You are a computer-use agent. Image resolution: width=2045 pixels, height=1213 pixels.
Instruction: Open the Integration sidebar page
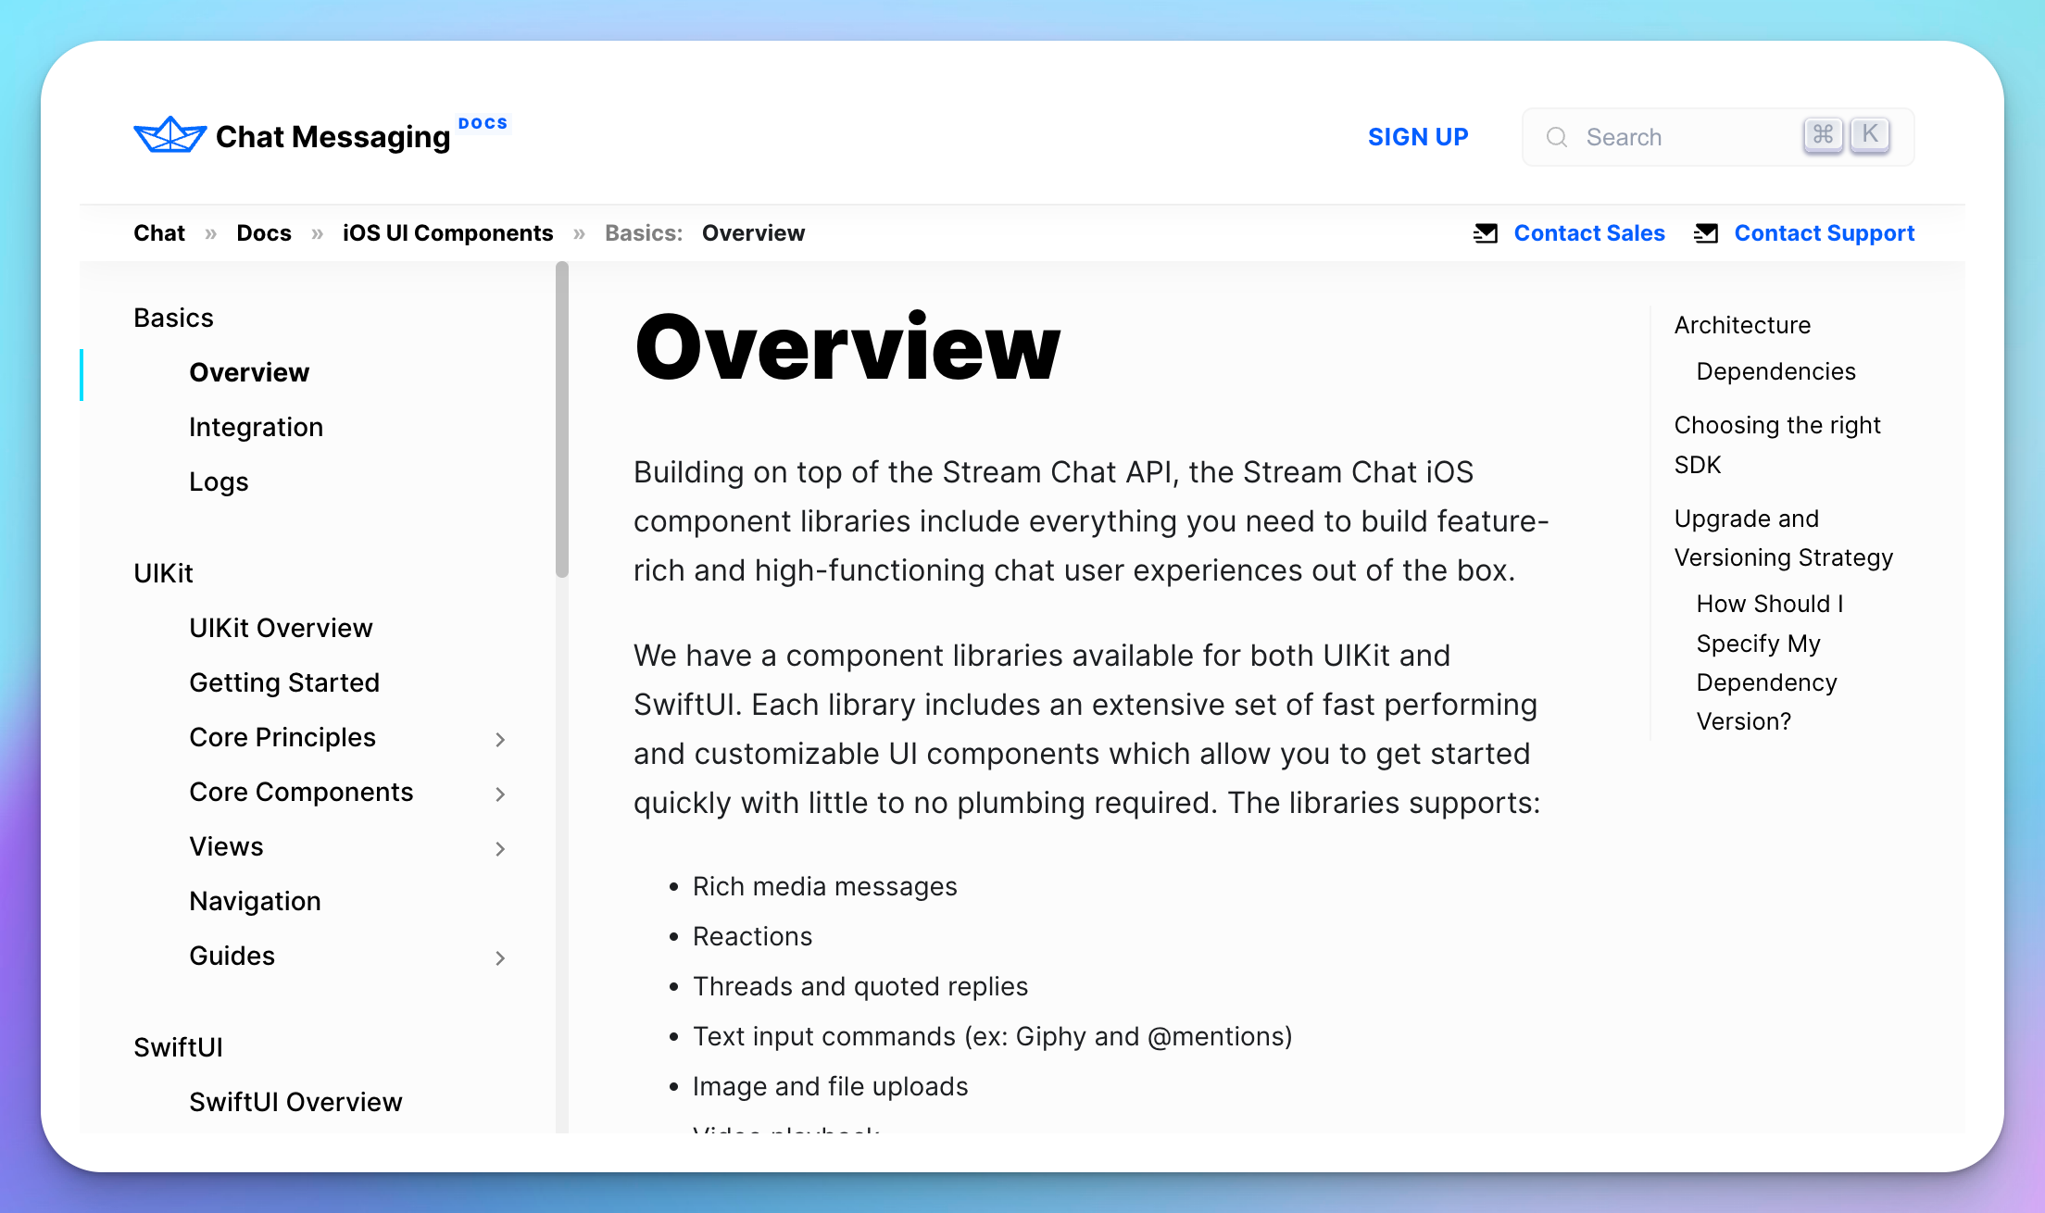pos(256,427)
